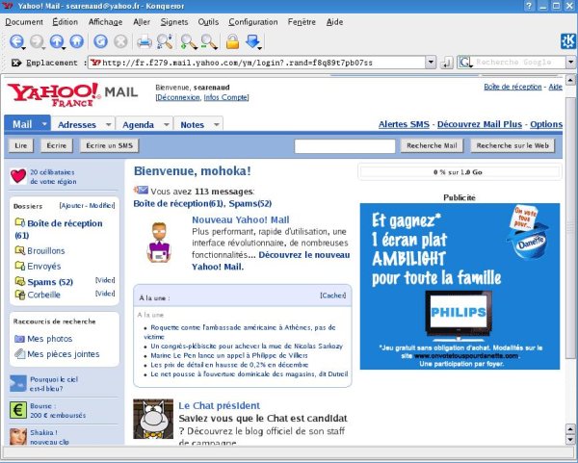The image size is (578, 463).
Task: Zoom in with the magnifier plus icon
Action: click(x=189, y=41)
